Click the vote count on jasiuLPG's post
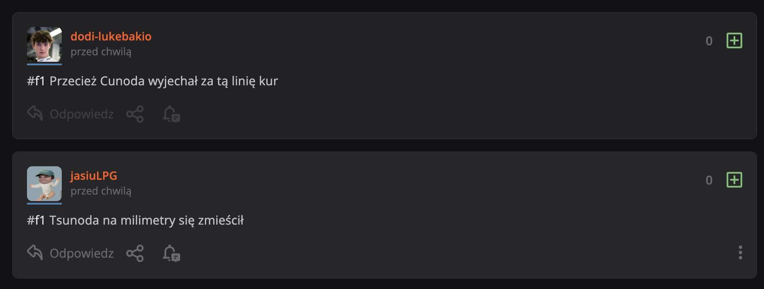Viewport: 764px width, 289px height. coord(709,181)
